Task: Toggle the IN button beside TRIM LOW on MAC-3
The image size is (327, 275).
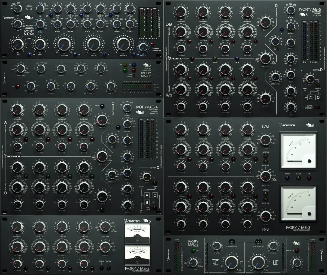Action: pyautogui.click(x=75, y=54)
